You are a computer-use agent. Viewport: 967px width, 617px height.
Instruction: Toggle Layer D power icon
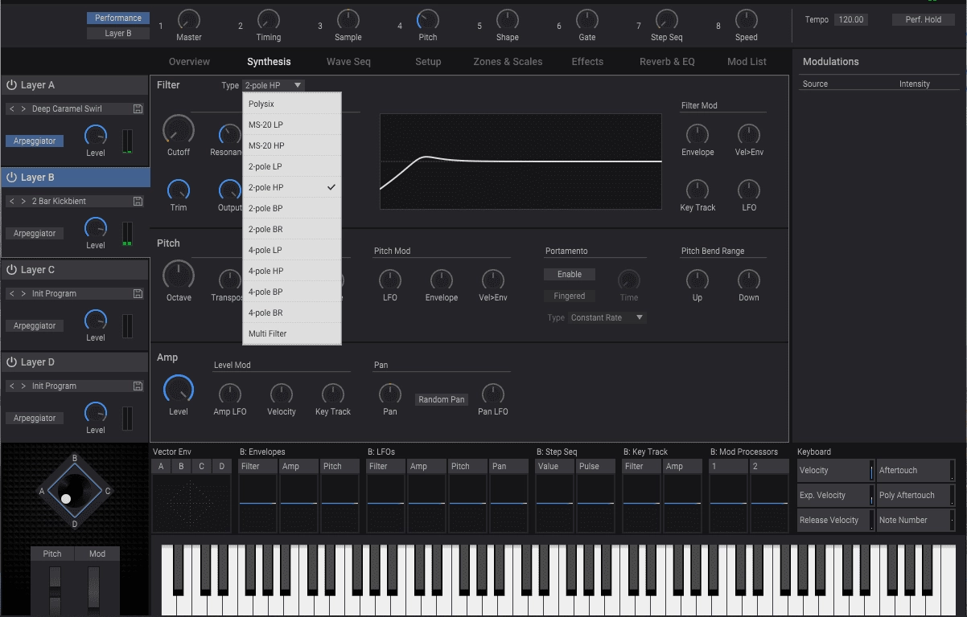(12, 362)
